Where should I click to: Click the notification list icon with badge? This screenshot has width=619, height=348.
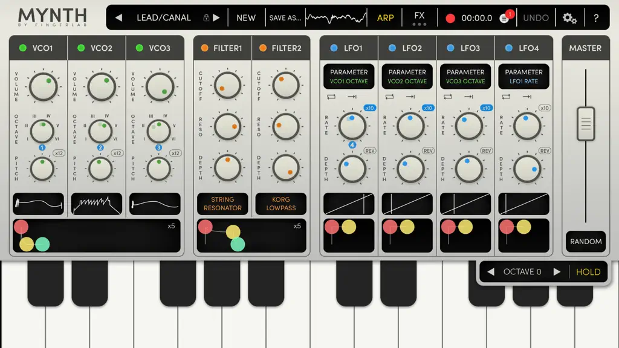[505, 18]
